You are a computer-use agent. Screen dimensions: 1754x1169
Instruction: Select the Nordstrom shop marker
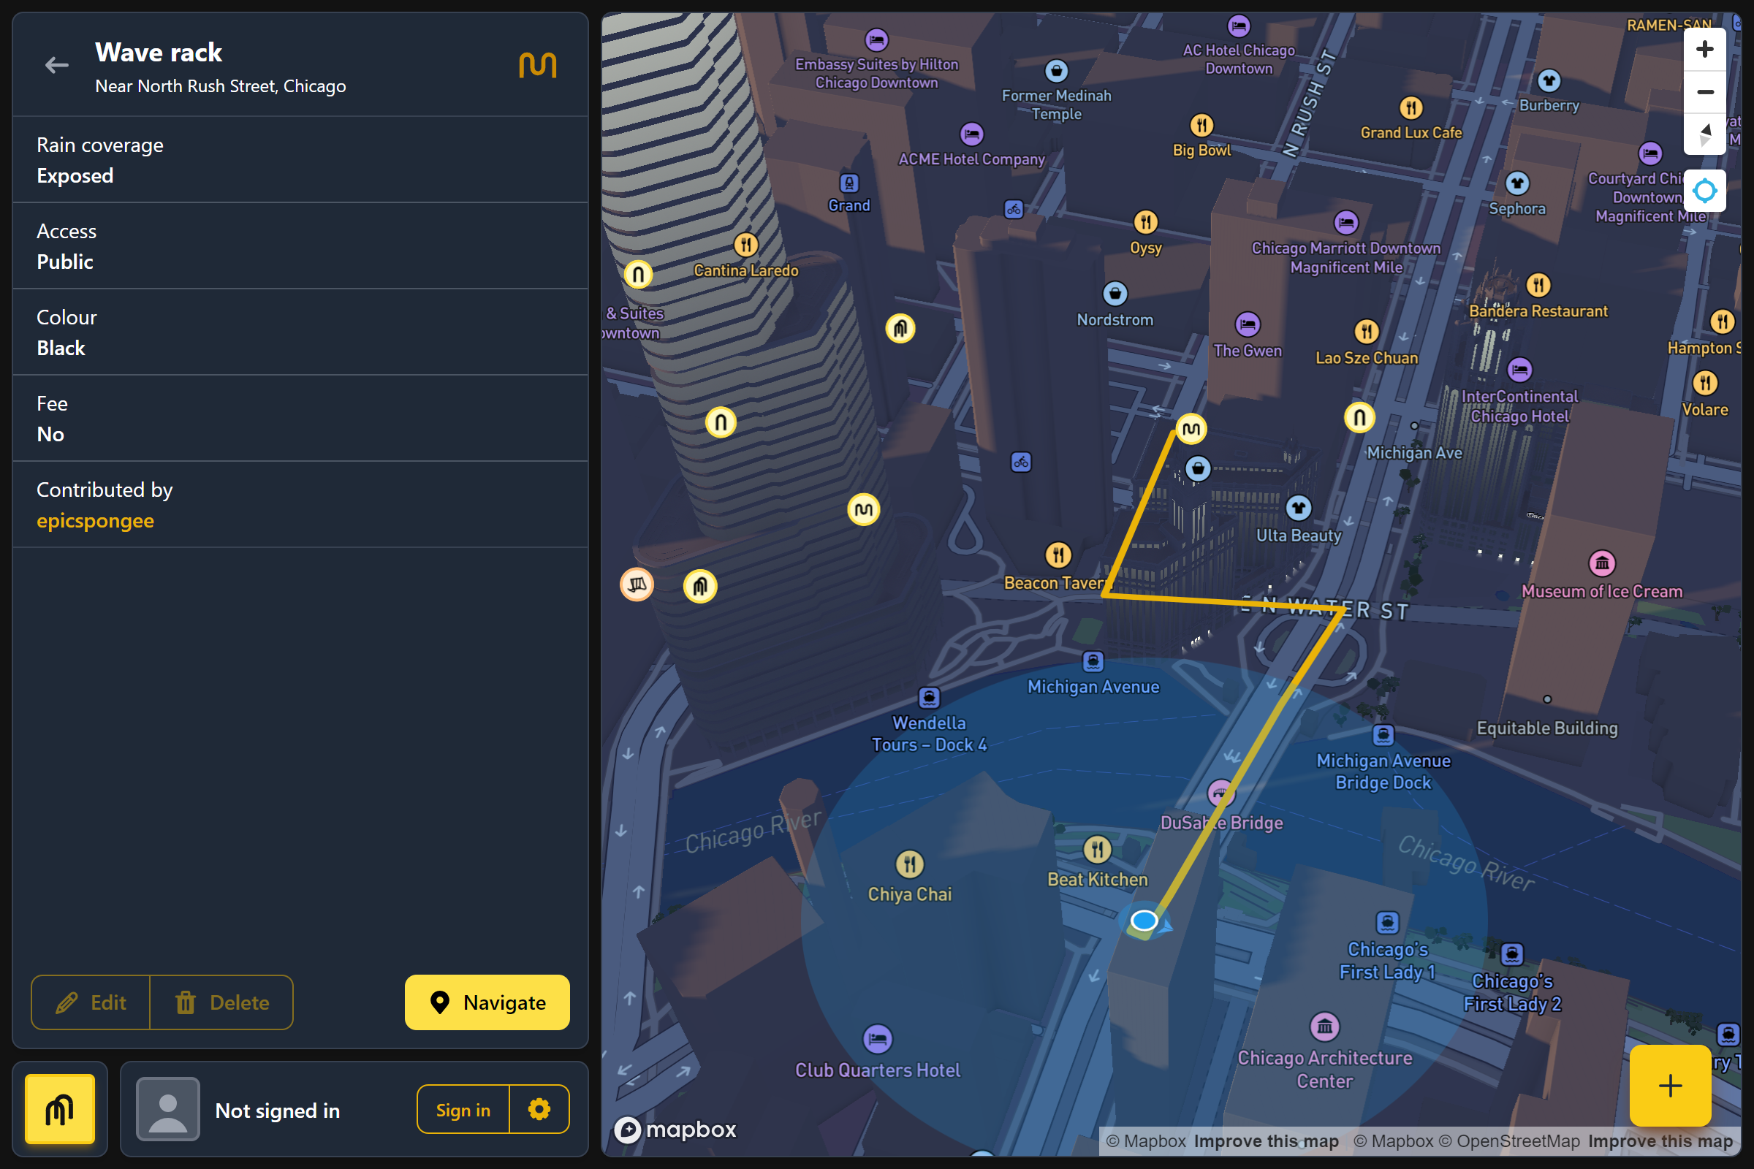1115,294
